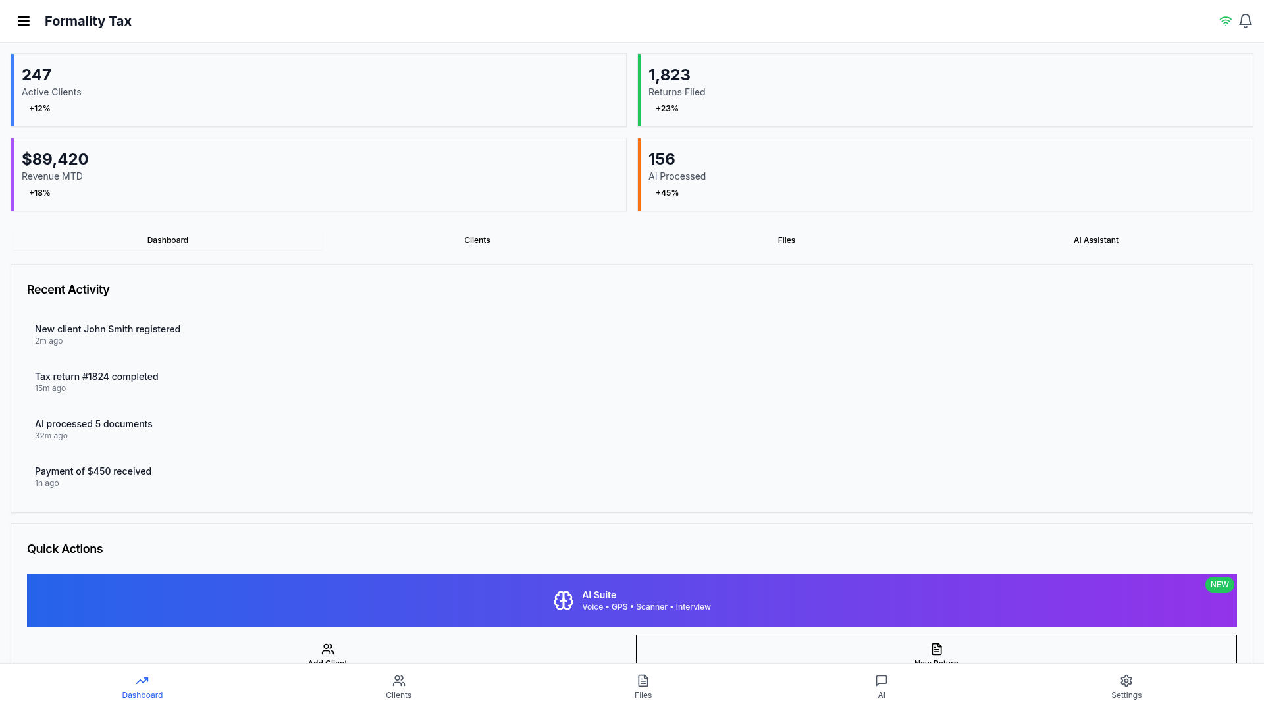Open the hamburger navigation menu

pyautogui.click(x=24, y=21)
